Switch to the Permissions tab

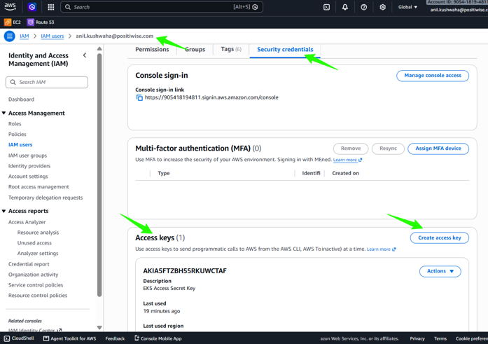(152, 50)
